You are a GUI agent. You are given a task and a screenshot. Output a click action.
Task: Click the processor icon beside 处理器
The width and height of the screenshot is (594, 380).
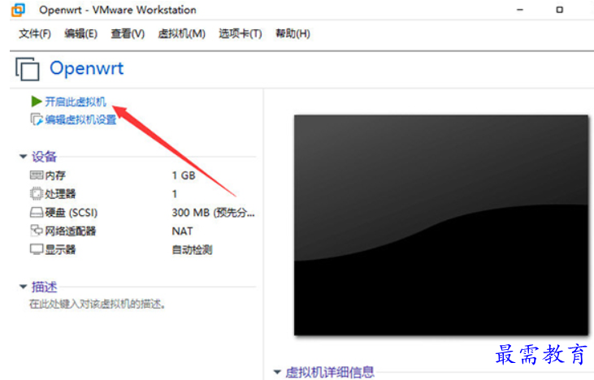[37, 193]
